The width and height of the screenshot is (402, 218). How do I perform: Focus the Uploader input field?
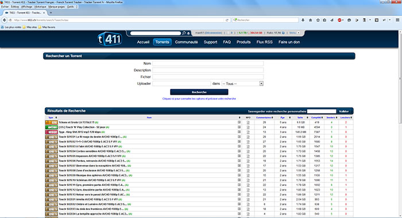pos(181,84)
